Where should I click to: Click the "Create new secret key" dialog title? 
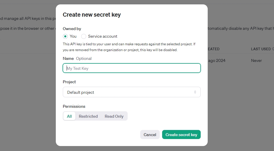click(x=92, y=15)
